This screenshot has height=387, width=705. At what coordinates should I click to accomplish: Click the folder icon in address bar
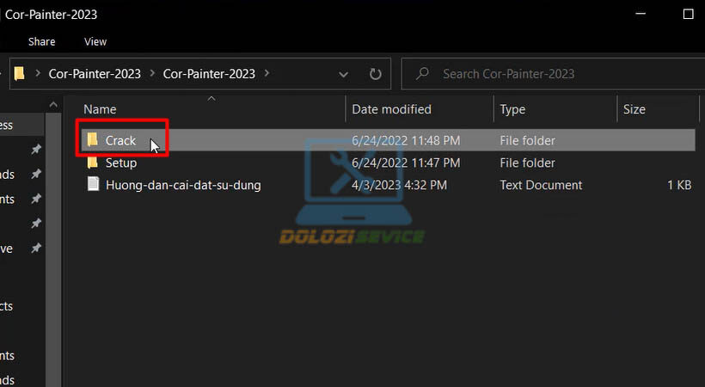[x=20, y=74]
